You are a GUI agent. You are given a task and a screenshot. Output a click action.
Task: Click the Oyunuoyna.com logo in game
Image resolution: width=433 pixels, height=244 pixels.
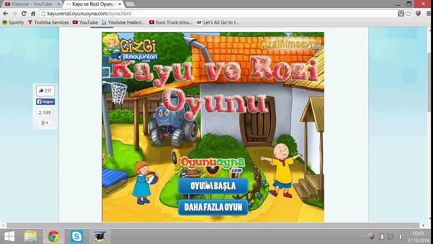coord(213,164)
